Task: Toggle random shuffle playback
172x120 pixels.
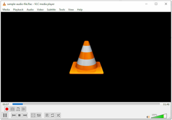Action: coord(58,115)
